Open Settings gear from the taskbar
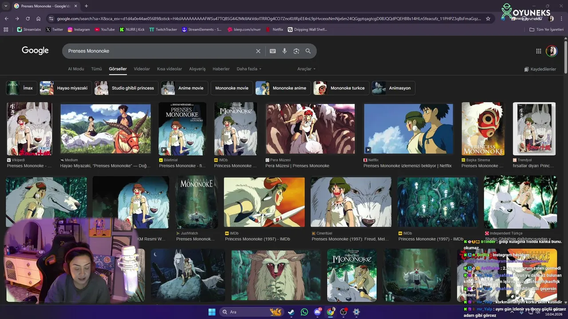 356,312
